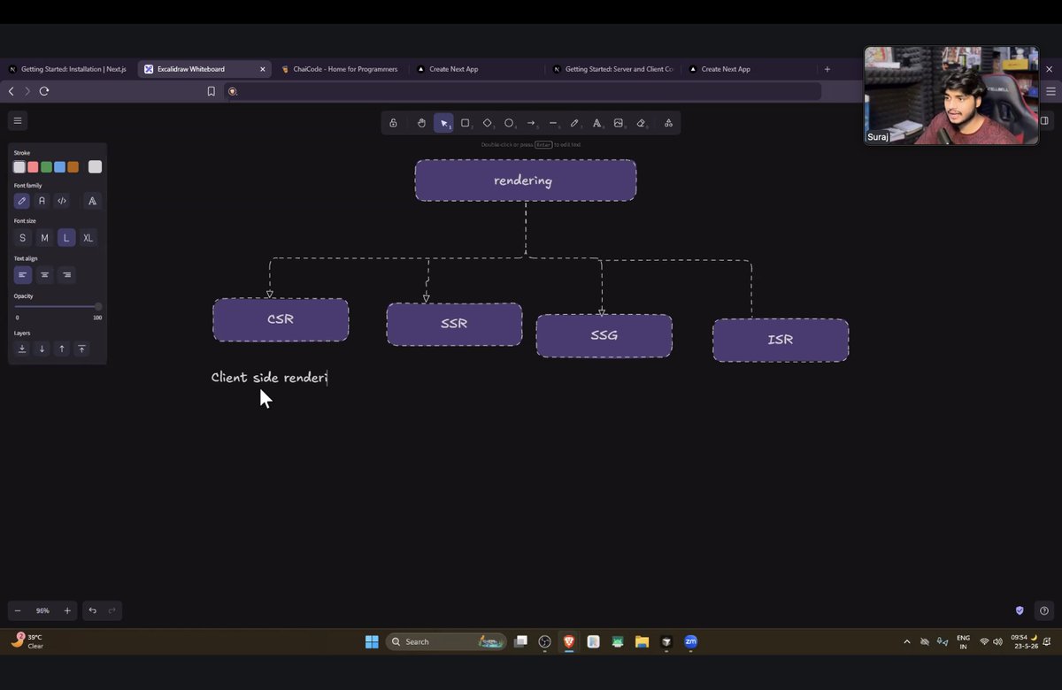Close the Excalidraw Whiteboard tab
This screenshot has width=1062, height=690.
[263, 69]
